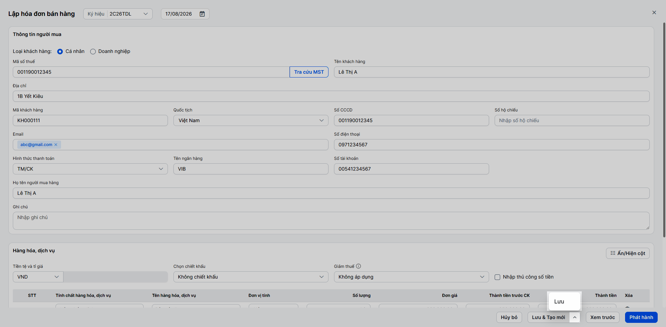
Task: Click the vertical scrollbar on the right
Action: click(x=664, y=130)
